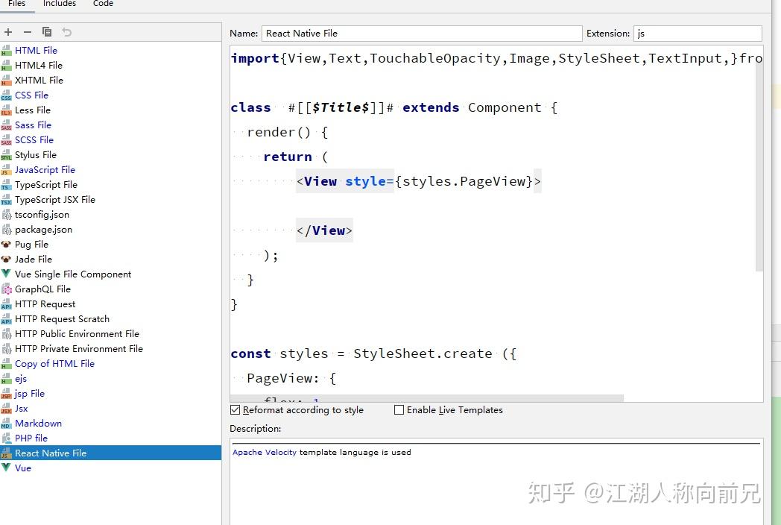Click the TypeScript JSX File icon

click(x=6, y=200)
